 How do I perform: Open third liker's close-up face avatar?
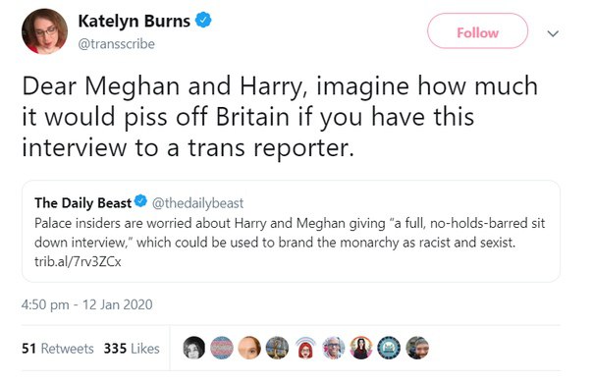[x=249, y=348]
